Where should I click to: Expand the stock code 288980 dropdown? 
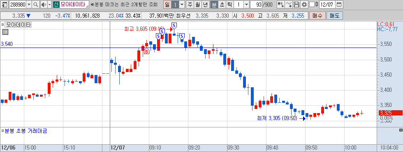tap(29, 5)
